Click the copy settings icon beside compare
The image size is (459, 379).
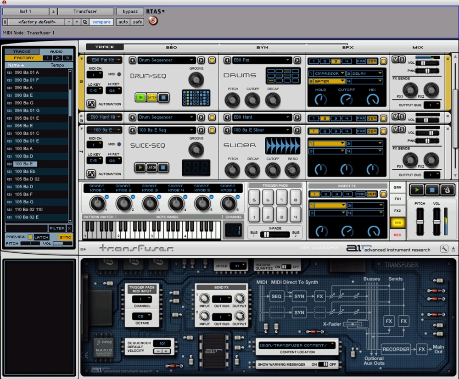click(85, 22)
